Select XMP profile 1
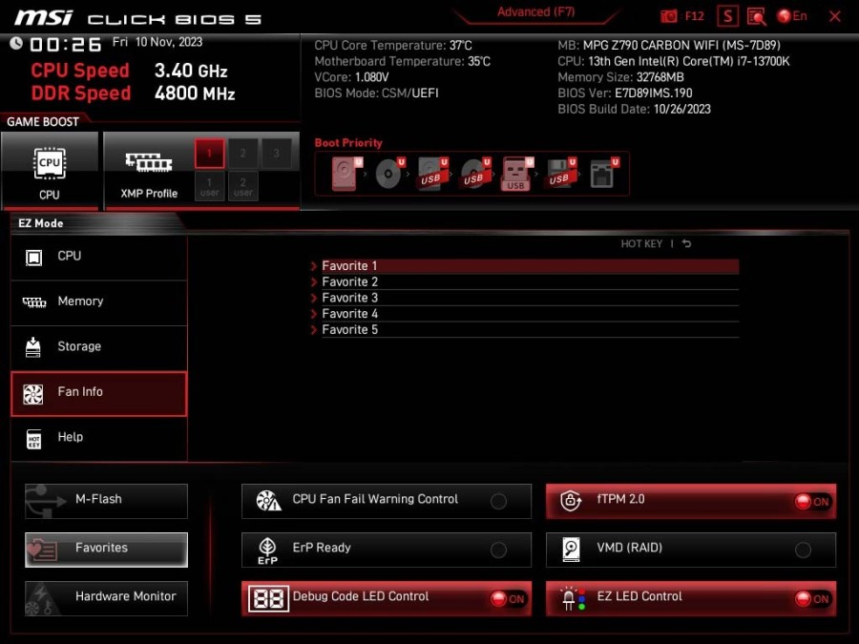 pos(209,154)
